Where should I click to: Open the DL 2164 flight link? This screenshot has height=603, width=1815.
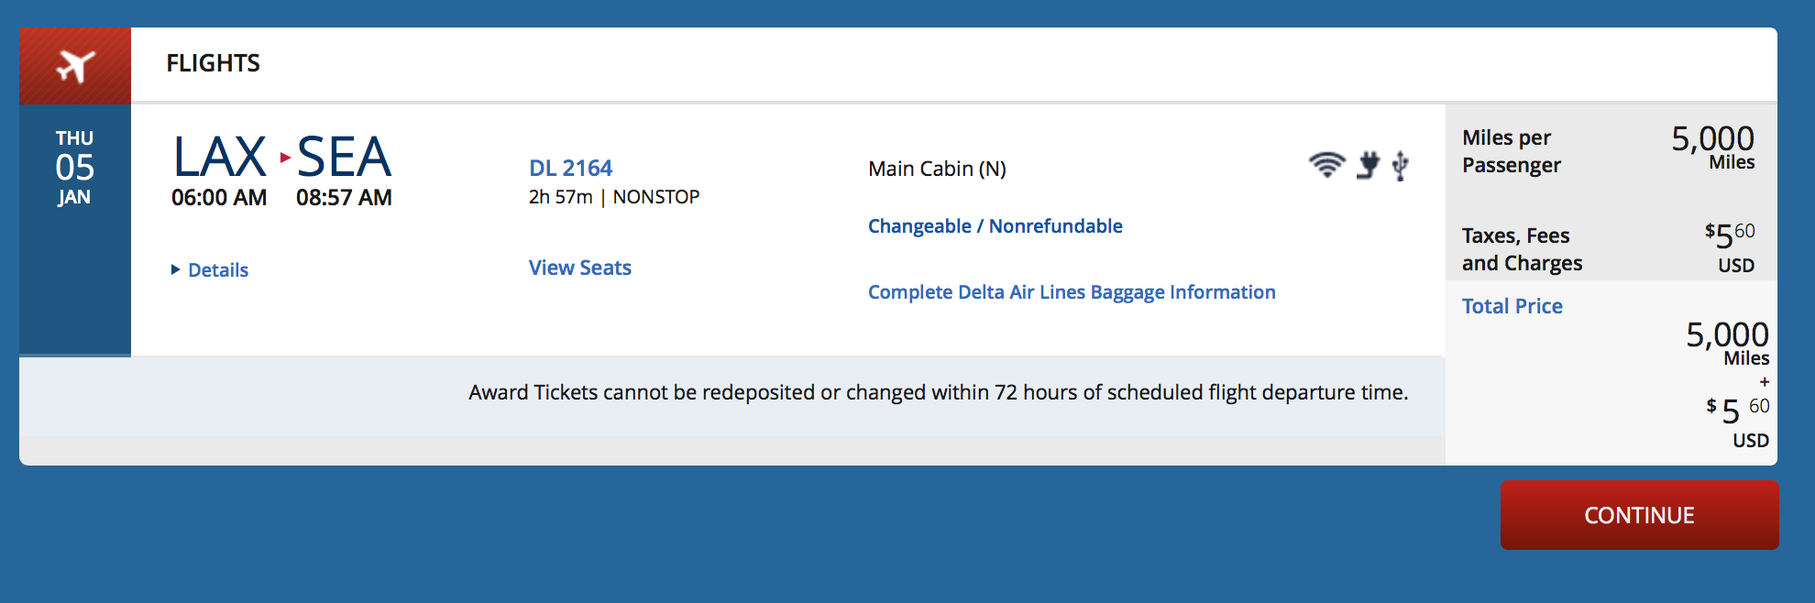click(570, 168)
